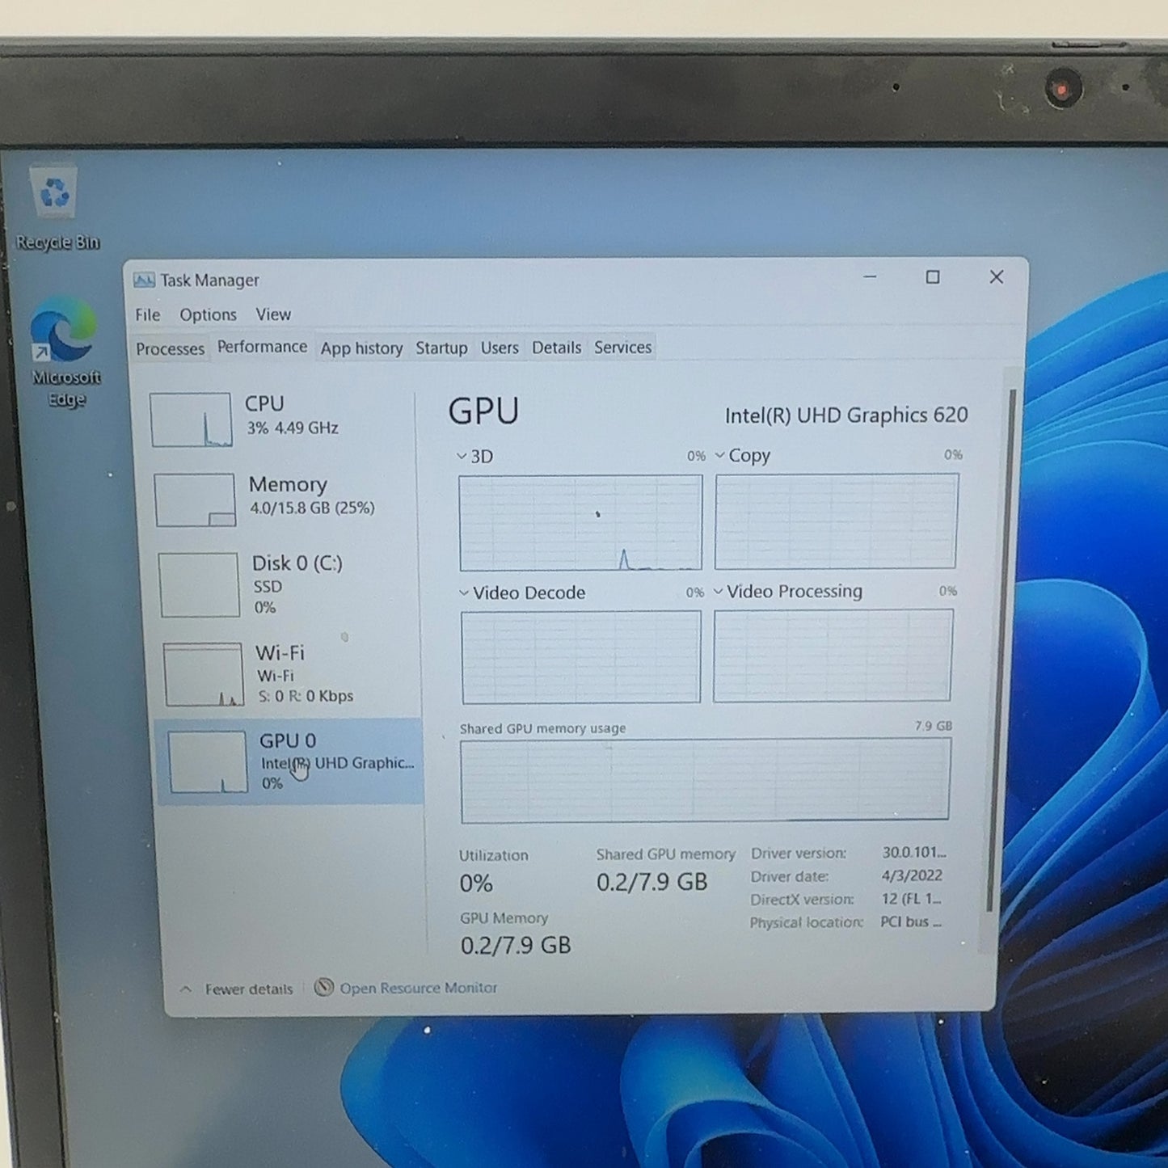Collapse view with Fewer details chevron

pos(186,989)
